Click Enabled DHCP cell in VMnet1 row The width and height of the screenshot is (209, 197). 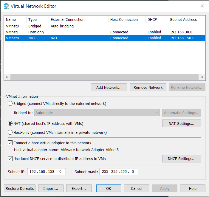point(154,32)
